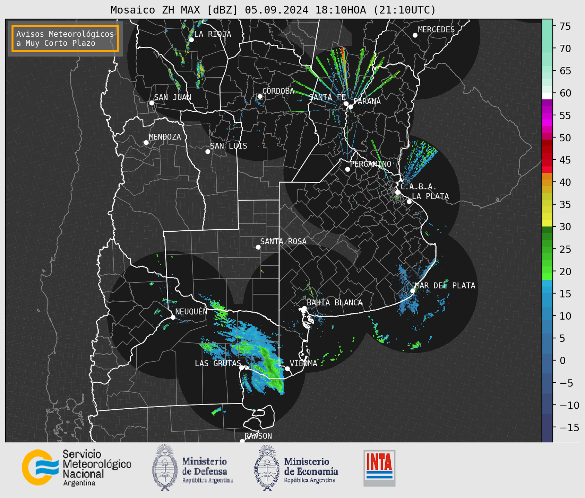Click the C.A.B.A. city label
Viewport: 585px width, 498px height.
pyautogui.click(x=419, y=187)
